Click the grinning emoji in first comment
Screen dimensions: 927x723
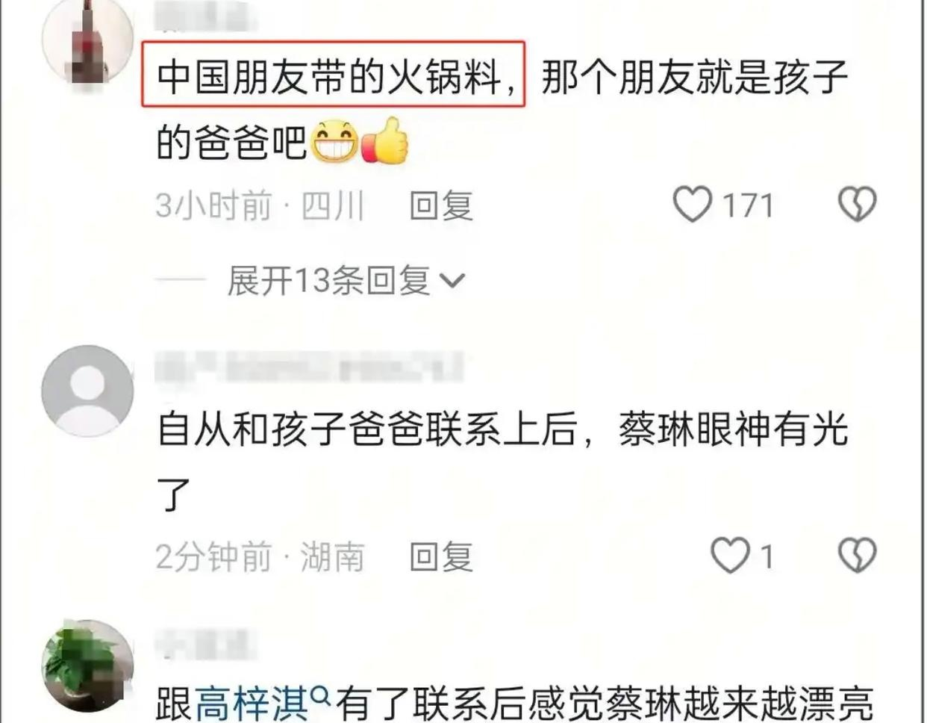tap(334, 141)
